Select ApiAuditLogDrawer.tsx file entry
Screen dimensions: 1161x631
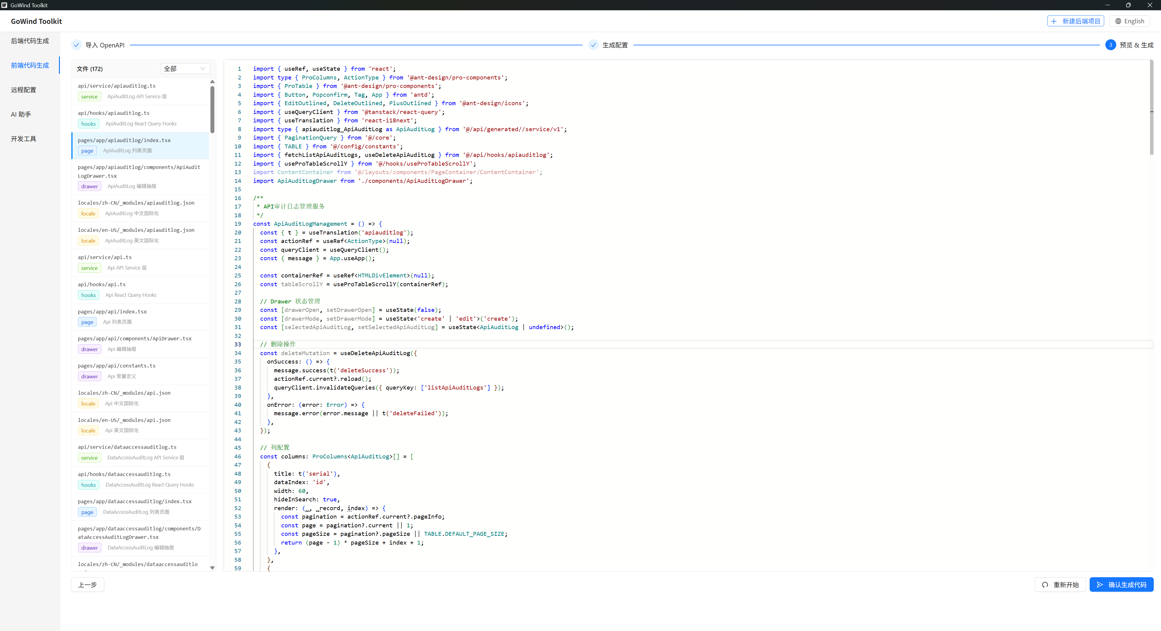tap(140, 177)
